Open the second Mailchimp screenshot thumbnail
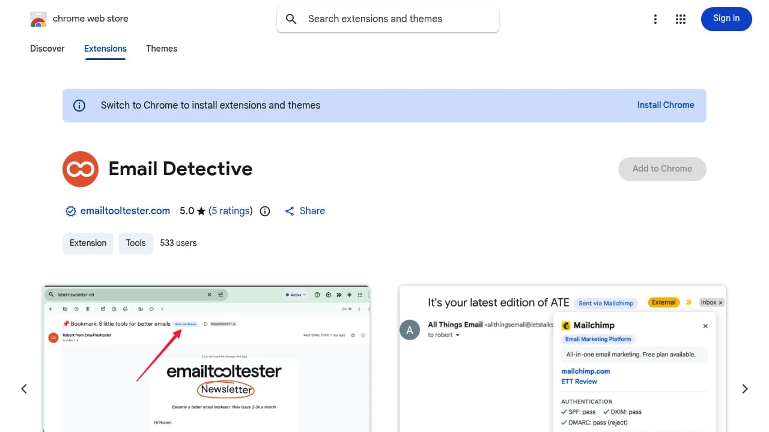This screenshot has height=432, width=769. tap(562, 359)
